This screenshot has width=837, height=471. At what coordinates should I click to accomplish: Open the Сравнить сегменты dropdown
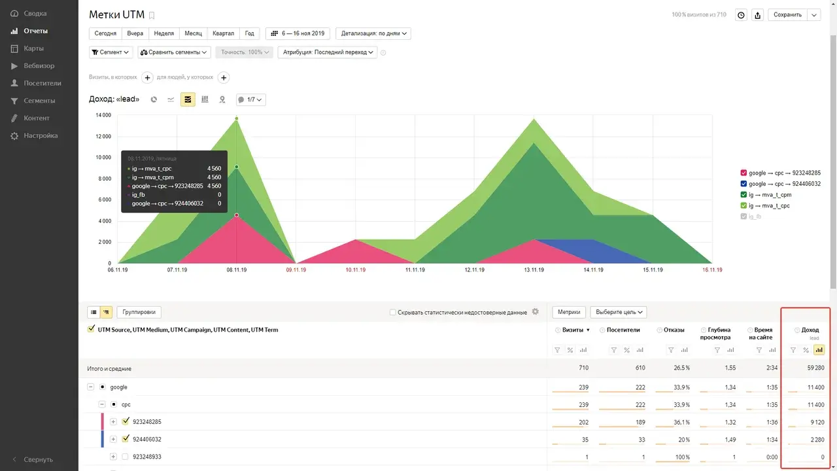click(x=174, y=52)
